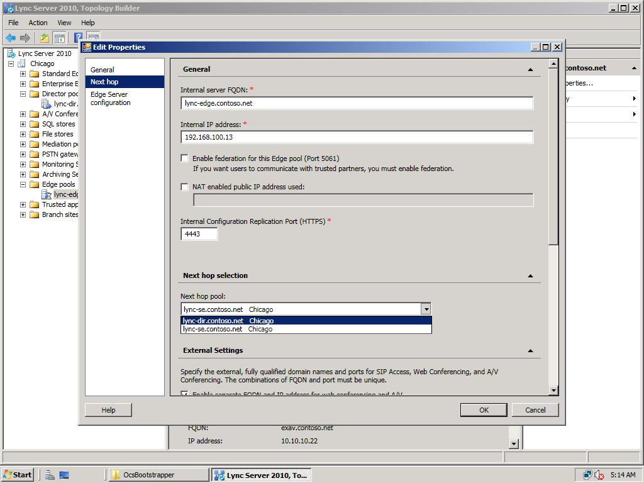Image resolution: width=644 pixels, height=483 pixels.
Task: Click the SQL stores folder icon
Action: [x=35, y=124]
